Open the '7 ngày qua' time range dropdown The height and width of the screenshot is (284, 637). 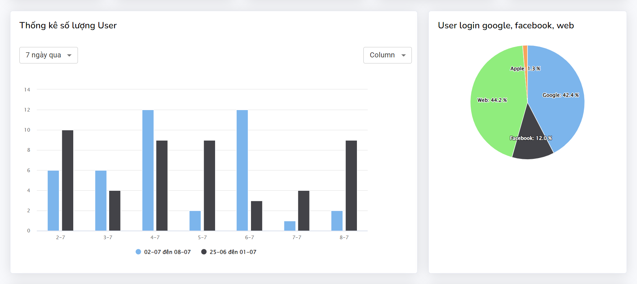48,55
